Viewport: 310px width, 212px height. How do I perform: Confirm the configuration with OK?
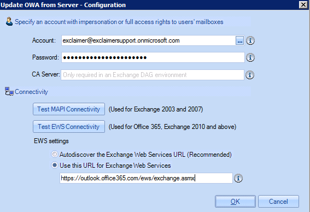point(235,202)
